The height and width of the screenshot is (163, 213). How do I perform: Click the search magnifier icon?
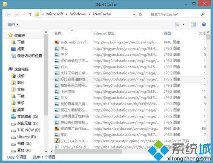click(203, 14)
